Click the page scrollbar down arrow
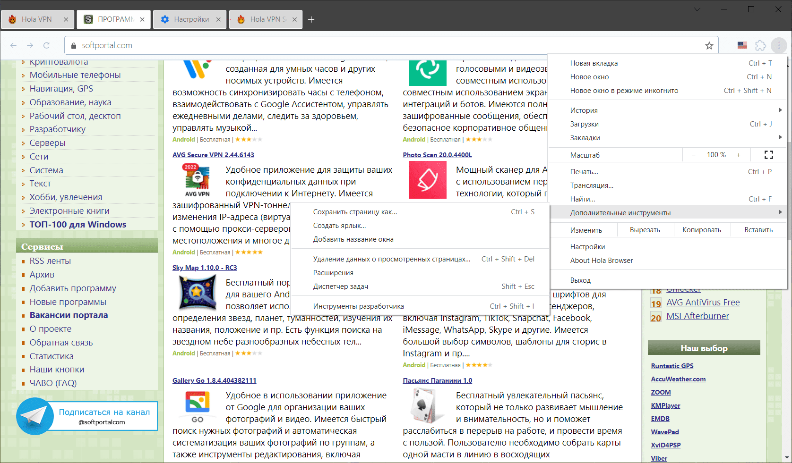The image size is (792, 463). pyautogui.click(x=787, y=458)
